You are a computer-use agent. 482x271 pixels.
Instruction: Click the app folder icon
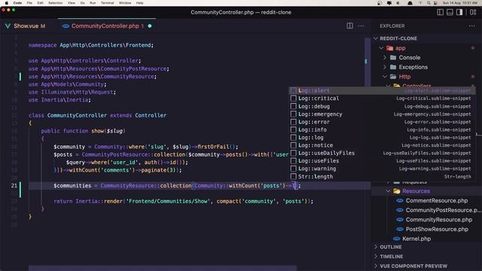tap(390, 48)
